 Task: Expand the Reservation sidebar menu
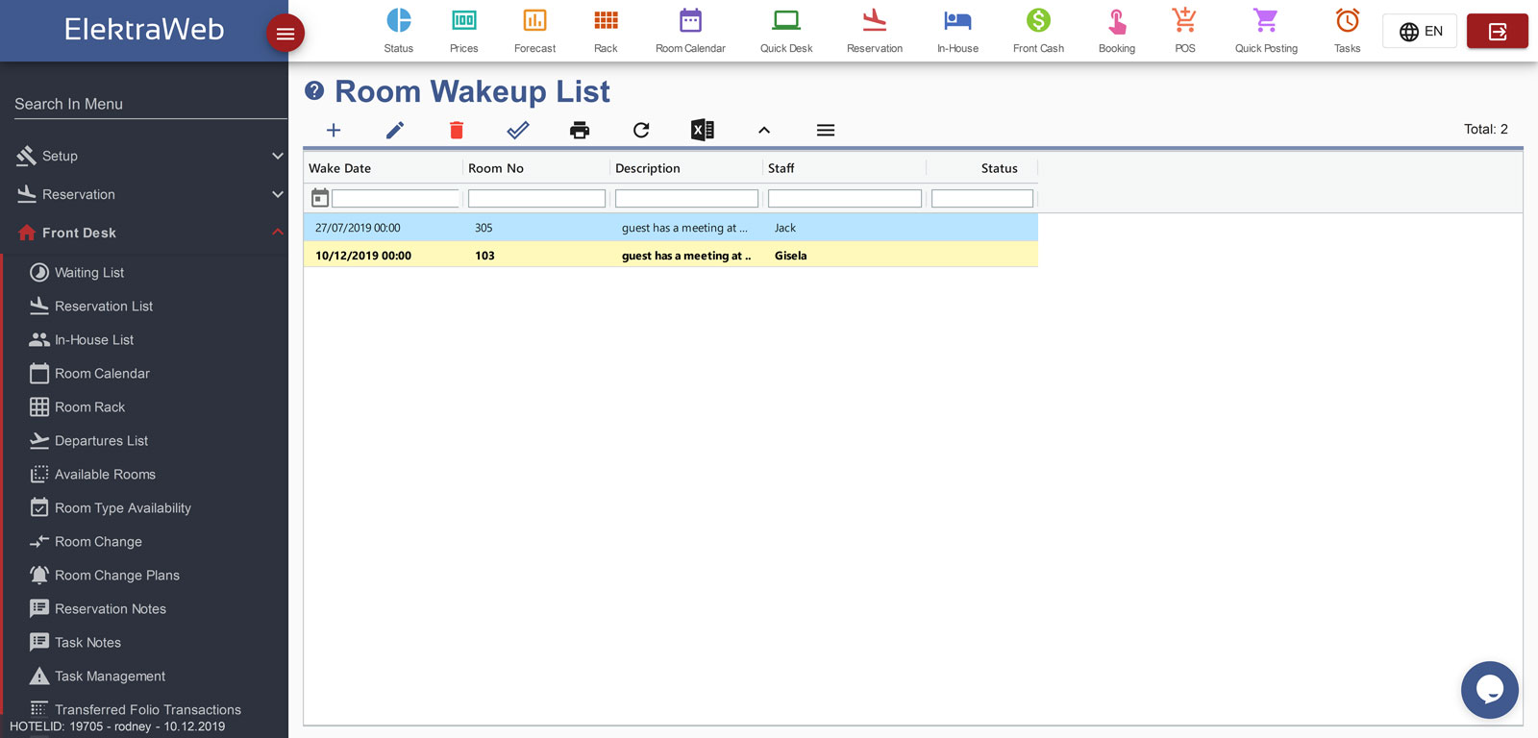pos(144,194)
